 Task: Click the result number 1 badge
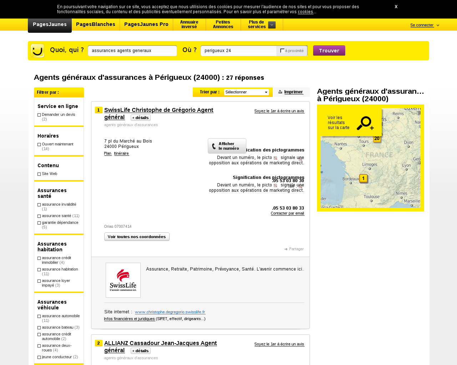(x=99, y=110)
